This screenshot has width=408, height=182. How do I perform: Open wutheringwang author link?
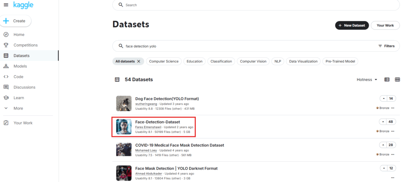point(146,104)
